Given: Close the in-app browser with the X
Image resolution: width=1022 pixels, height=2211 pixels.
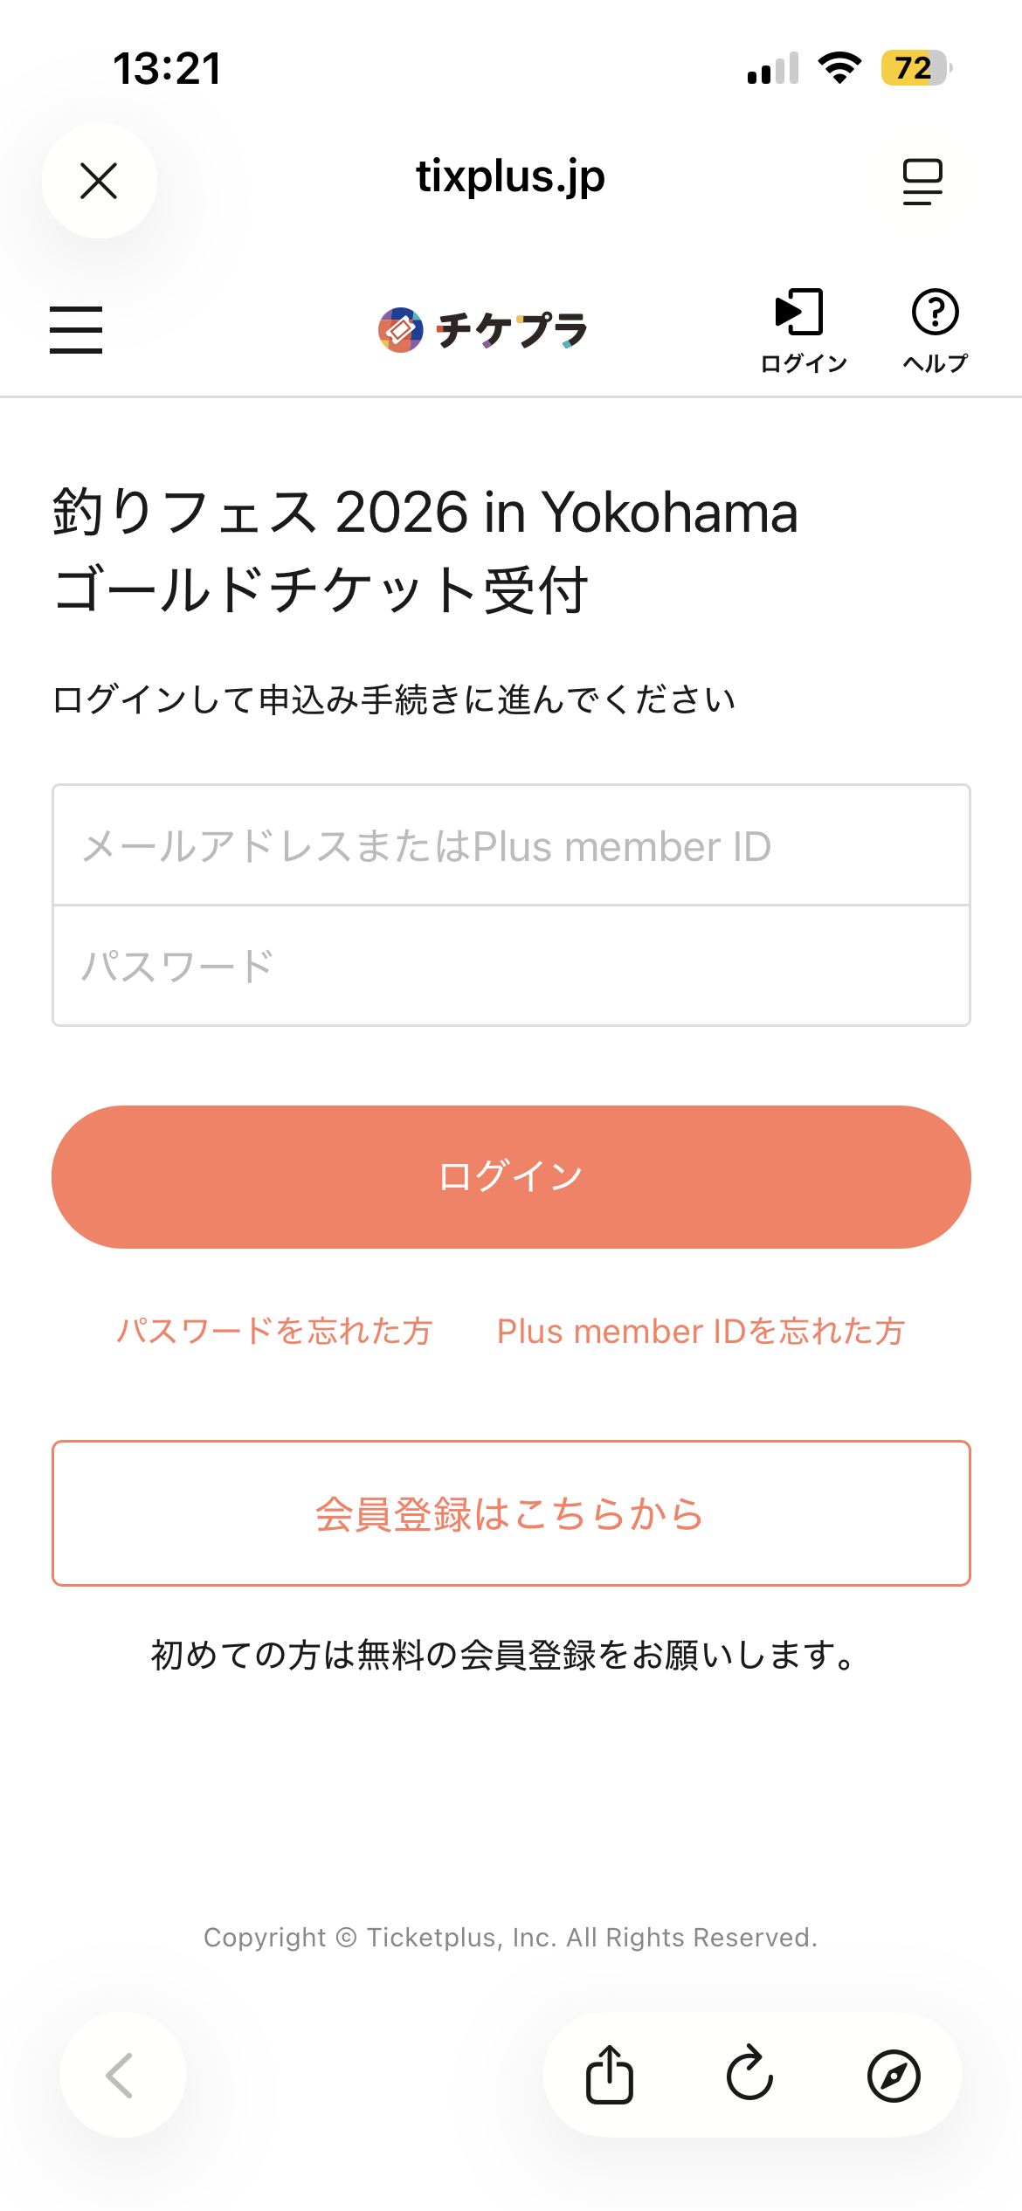Looking at the screenshot, I should pyautogui.click(x=99, y=181).
